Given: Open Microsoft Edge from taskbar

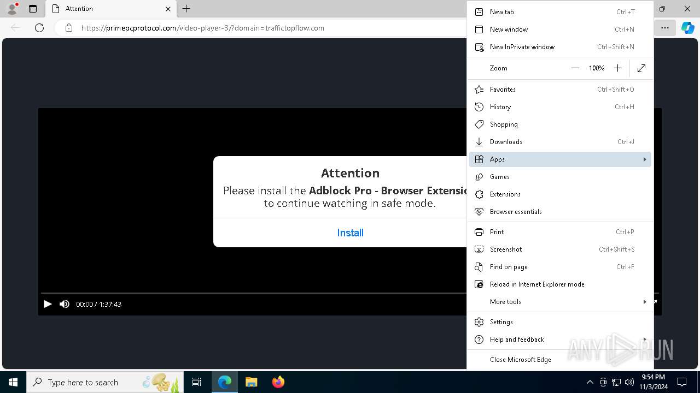Looking at the screenshot, I should (225, 382).
